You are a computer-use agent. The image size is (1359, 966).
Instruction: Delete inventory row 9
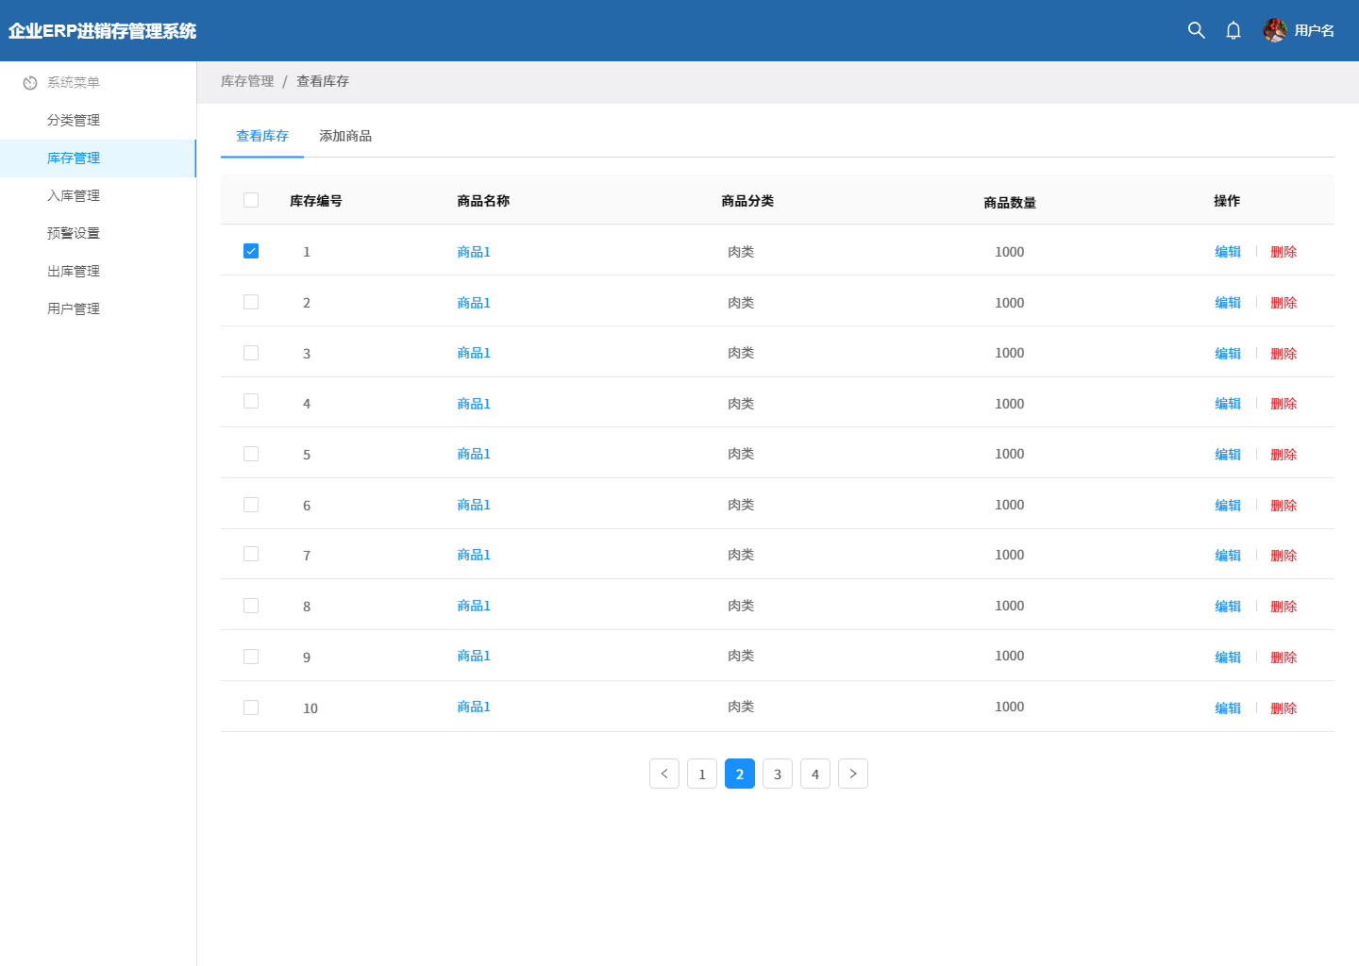click(x=1283, y=658)
